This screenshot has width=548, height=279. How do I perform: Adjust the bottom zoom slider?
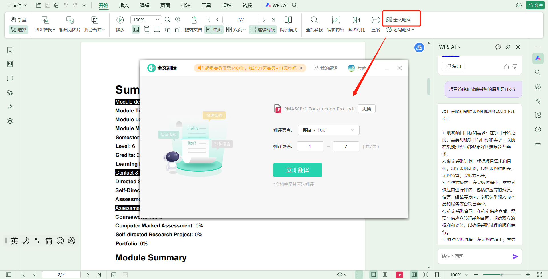(x=502, y=275)
